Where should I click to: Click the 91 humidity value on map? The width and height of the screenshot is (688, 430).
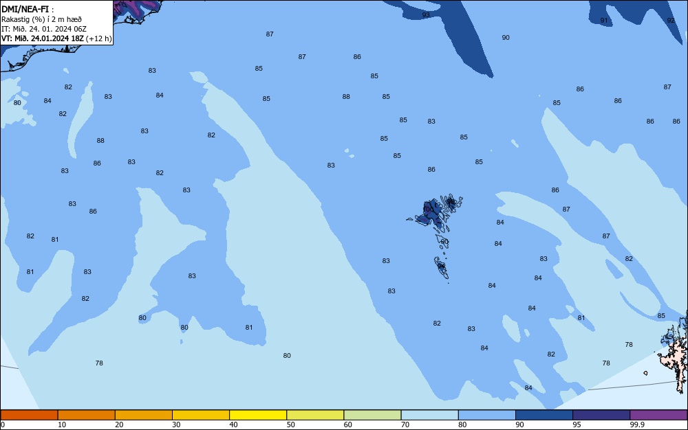pyautogui.click(x=604, y=21)
